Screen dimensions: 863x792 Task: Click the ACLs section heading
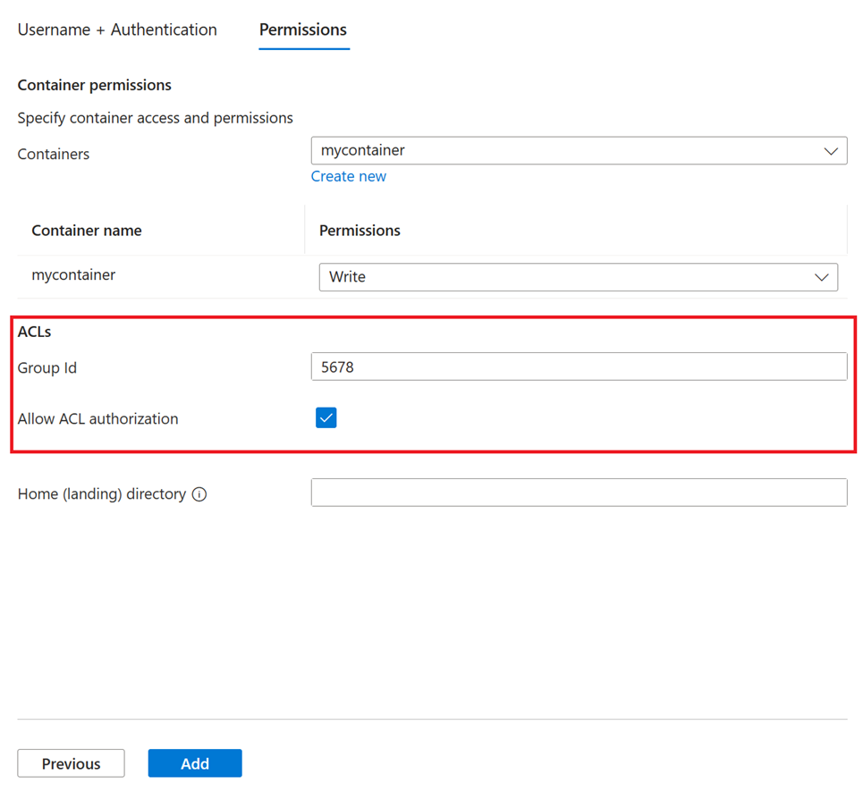pyautogui.click(x=33, y=331)
